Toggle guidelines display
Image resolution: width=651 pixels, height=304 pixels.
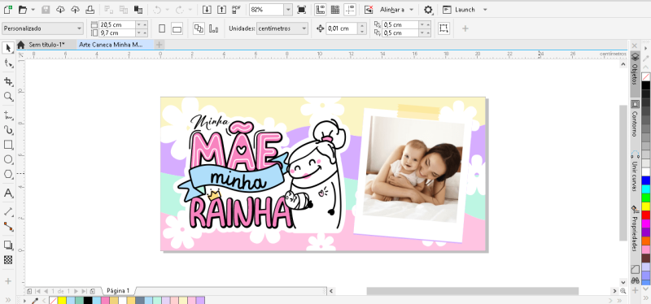pyautogui.click(x=350, y=10)
